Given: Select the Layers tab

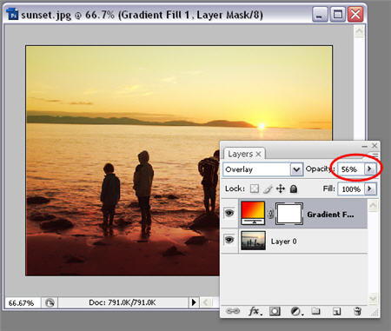Looking at the screenshot, I should point(240,154).
